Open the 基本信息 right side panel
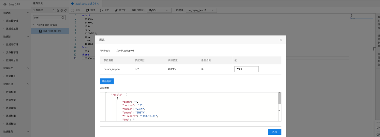The image size is (380, 137). point(378,22)
